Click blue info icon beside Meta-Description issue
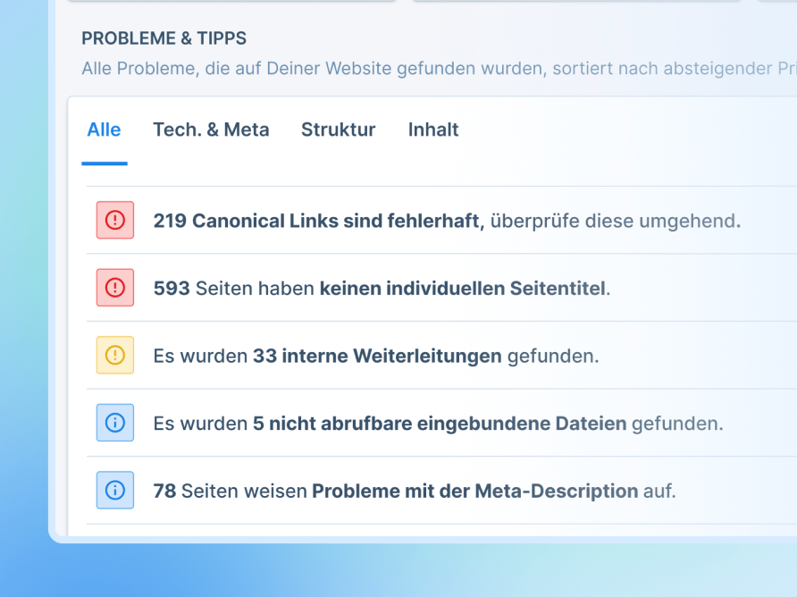 [x=115, y=491]
